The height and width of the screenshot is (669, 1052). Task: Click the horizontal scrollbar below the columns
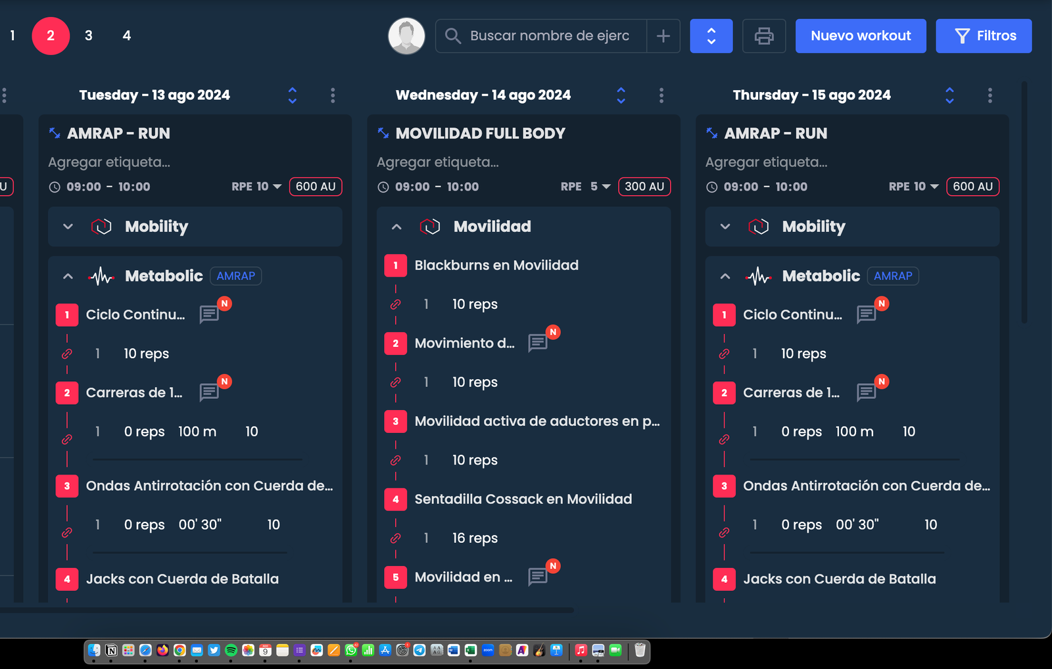pyautogui.click(x=287, y=611)
